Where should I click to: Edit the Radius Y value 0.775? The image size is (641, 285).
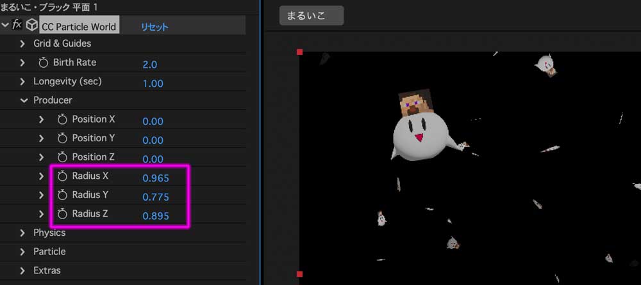[x=155, y=197]
